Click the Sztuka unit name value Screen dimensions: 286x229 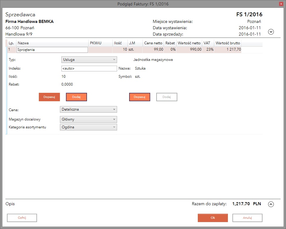pyautogui.click(x=140, y=68)
